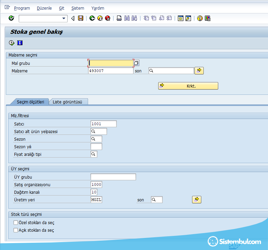Click the Execute clock icon
The image size is (268, 250).
point(12,43)
